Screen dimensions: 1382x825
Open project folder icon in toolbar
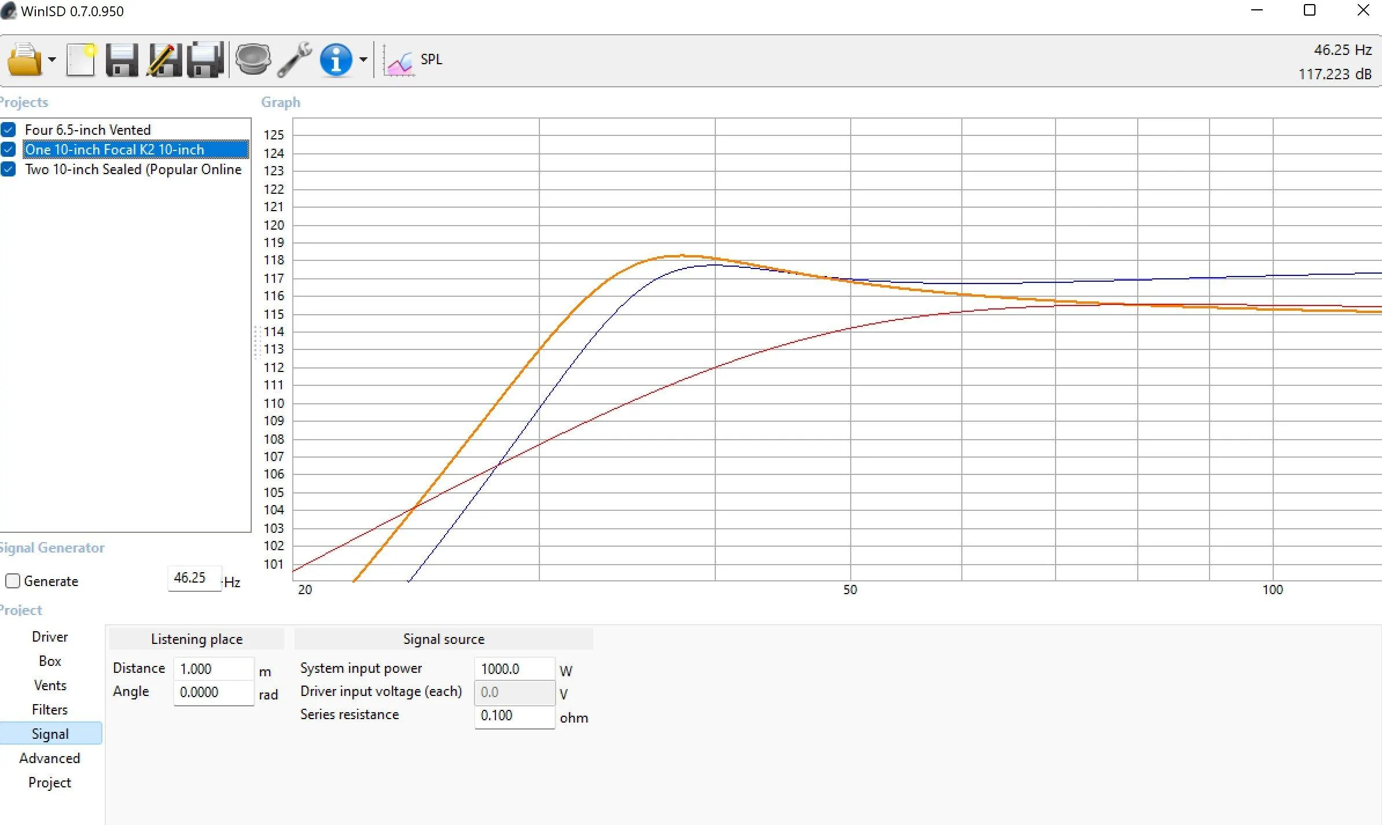tap(24, 59)
